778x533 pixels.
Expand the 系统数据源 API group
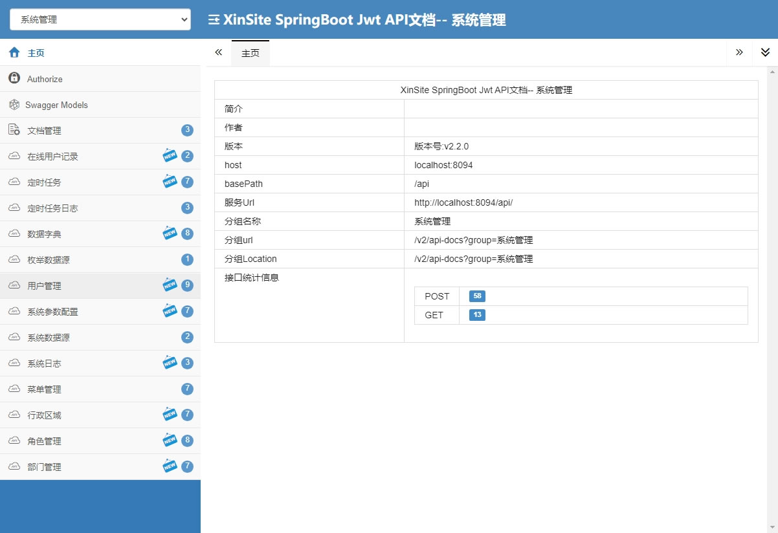pyautogui.click(x=100, y=337)
